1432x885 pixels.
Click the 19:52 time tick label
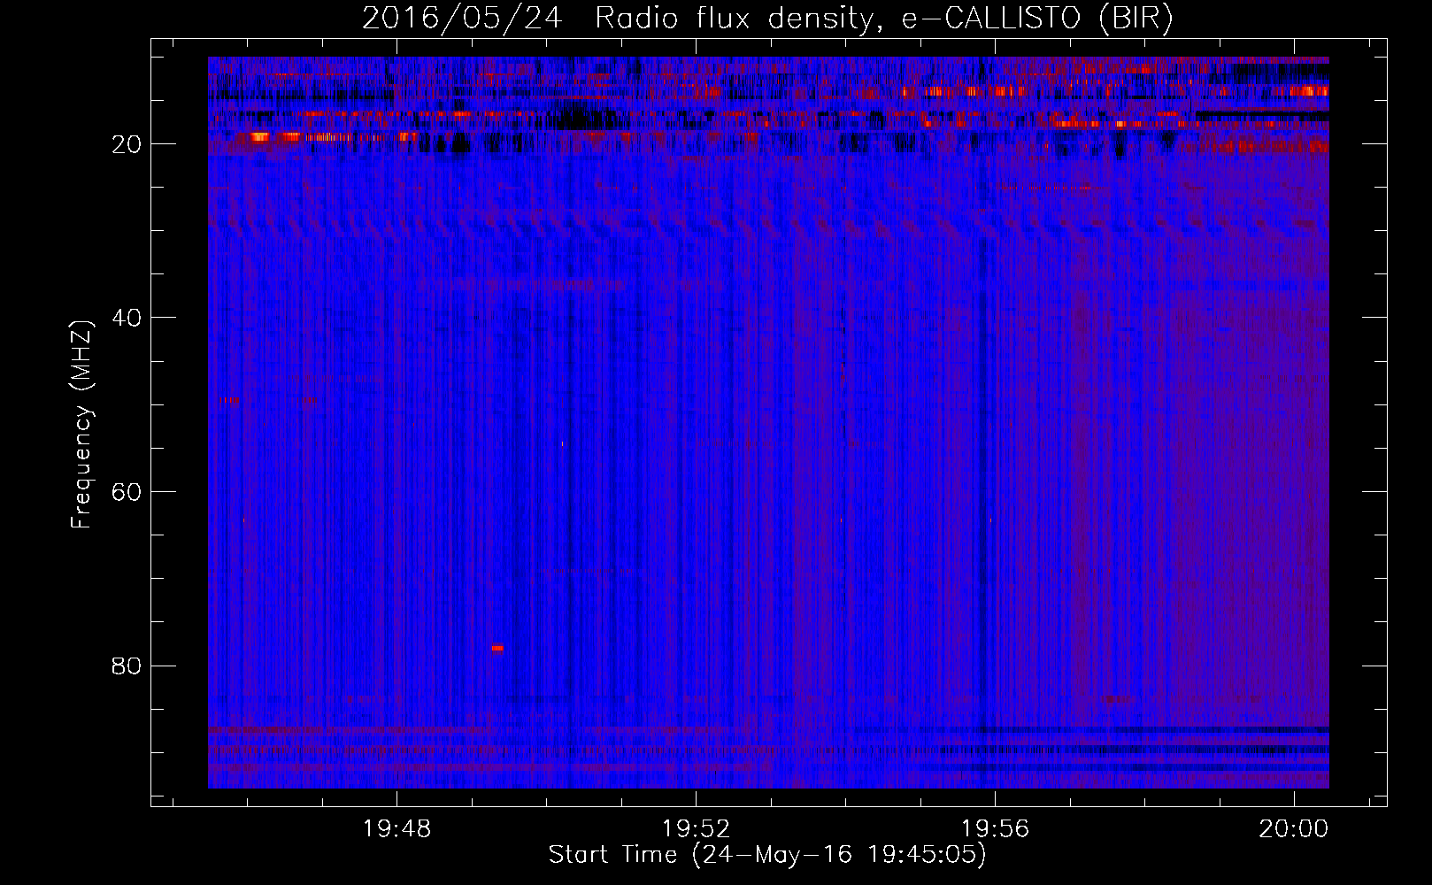coord(697,829)
